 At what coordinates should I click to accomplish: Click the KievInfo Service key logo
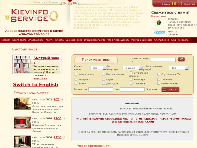[x=31, y=15]
